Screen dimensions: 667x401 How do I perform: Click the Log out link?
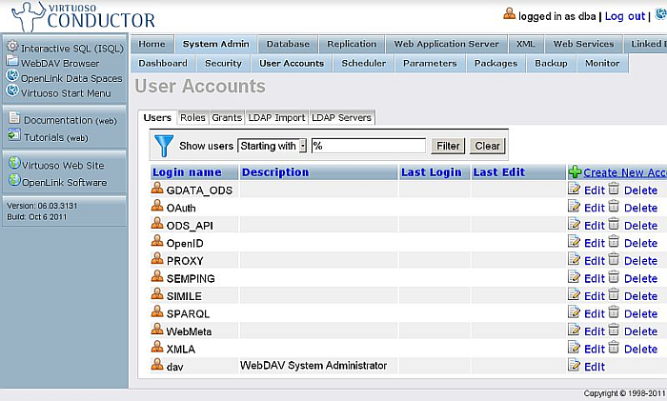pyautogui.click(x=625, y=16)
